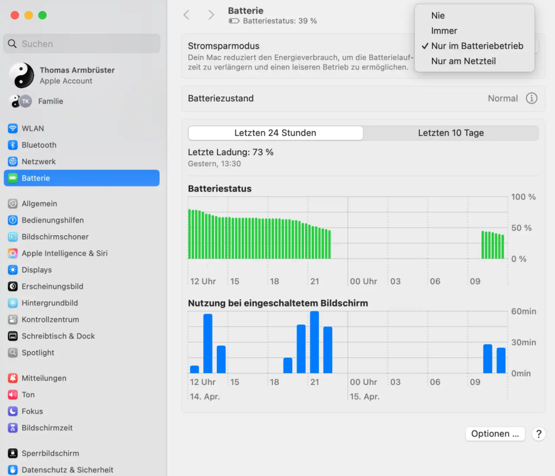
Task: Select 'Letzten 24 Stunden' segment
Action: (275, 133)
